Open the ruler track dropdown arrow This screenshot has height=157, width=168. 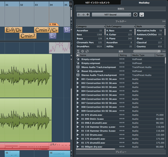pyautogui.click(x=70, y=4)
